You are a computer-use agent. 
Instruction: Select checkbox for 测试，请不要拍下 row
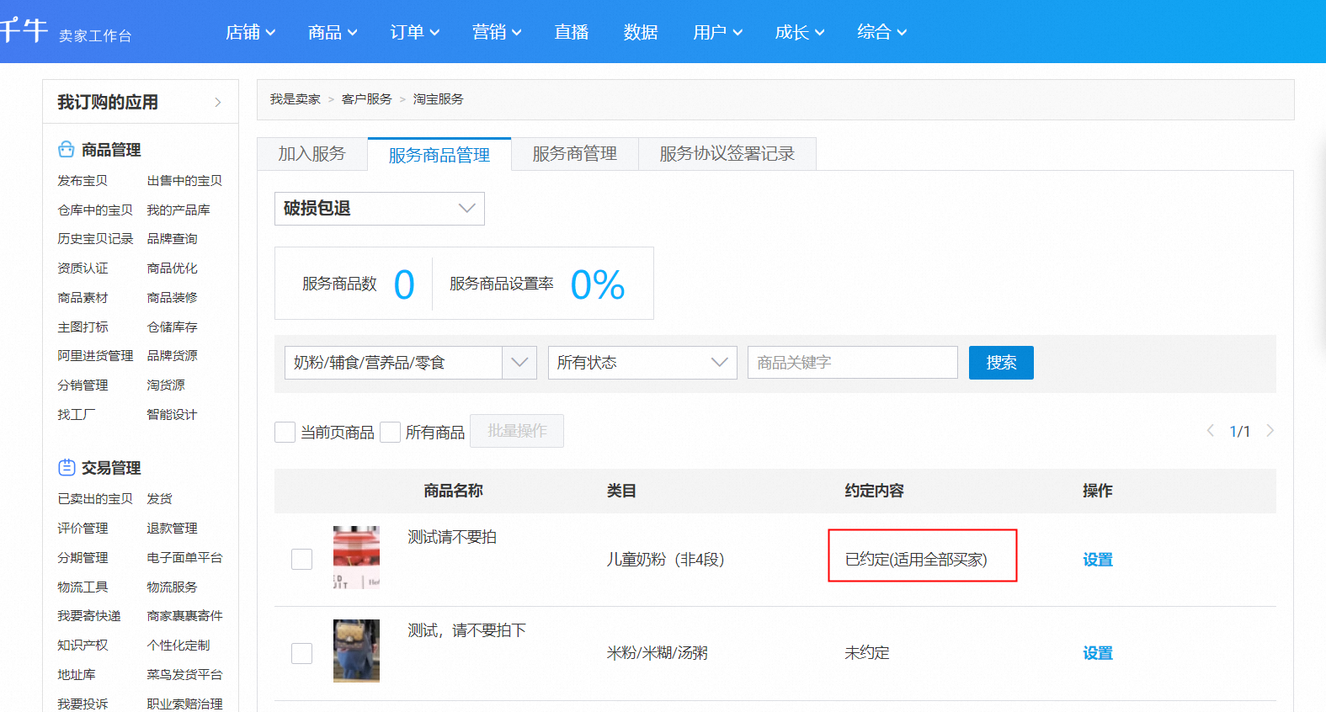click(301, 653)
